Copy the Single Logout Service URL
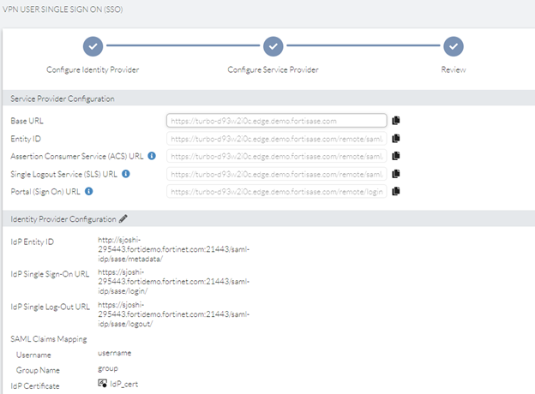The height and width of the screenshot is (394, 535). coord(396,174)
